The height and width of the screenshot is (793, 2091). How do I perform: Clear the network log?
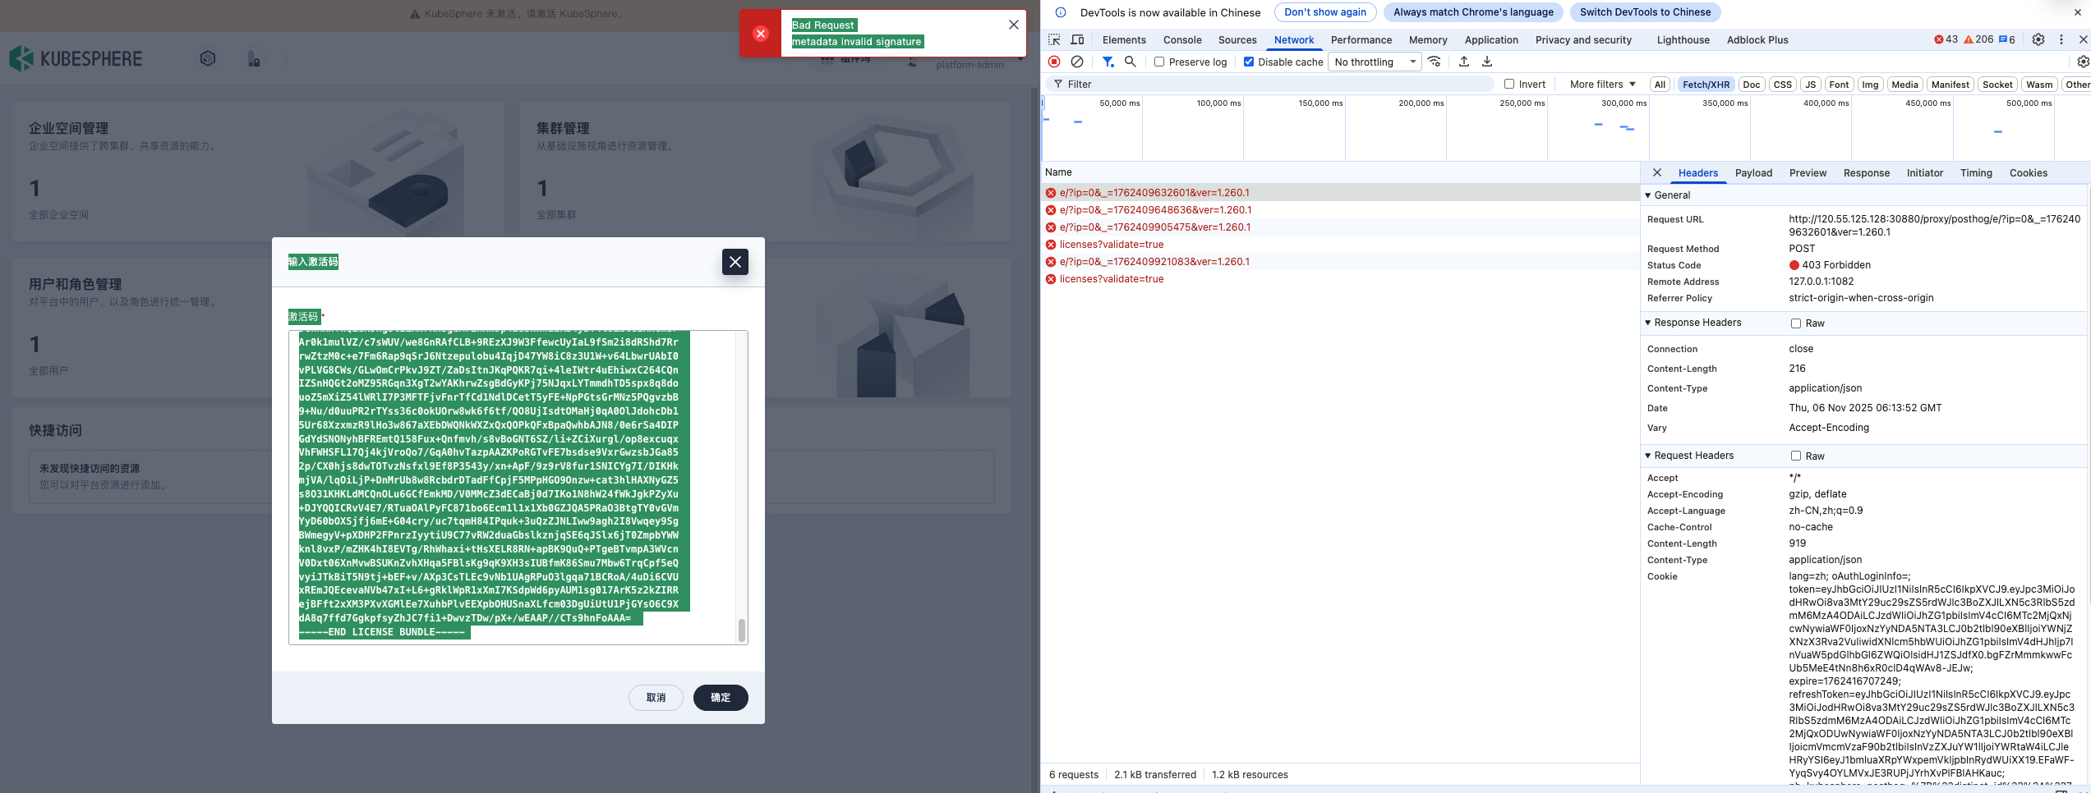pyautogui.click(x=1077, y=62)
